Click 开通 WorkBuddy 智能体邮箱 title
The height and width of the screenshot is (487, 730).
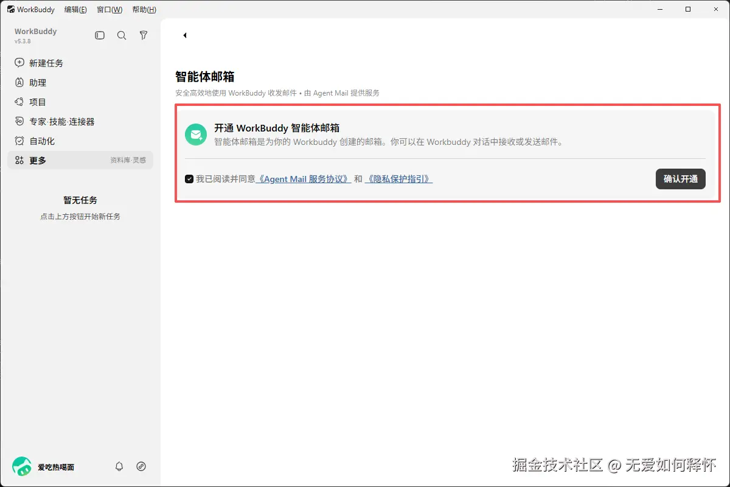coord(277,128)
